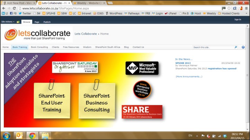This screenshot has width=250, height=140.
Task: Select Book Consulting in the navigation bar
Action: point(39,47)
